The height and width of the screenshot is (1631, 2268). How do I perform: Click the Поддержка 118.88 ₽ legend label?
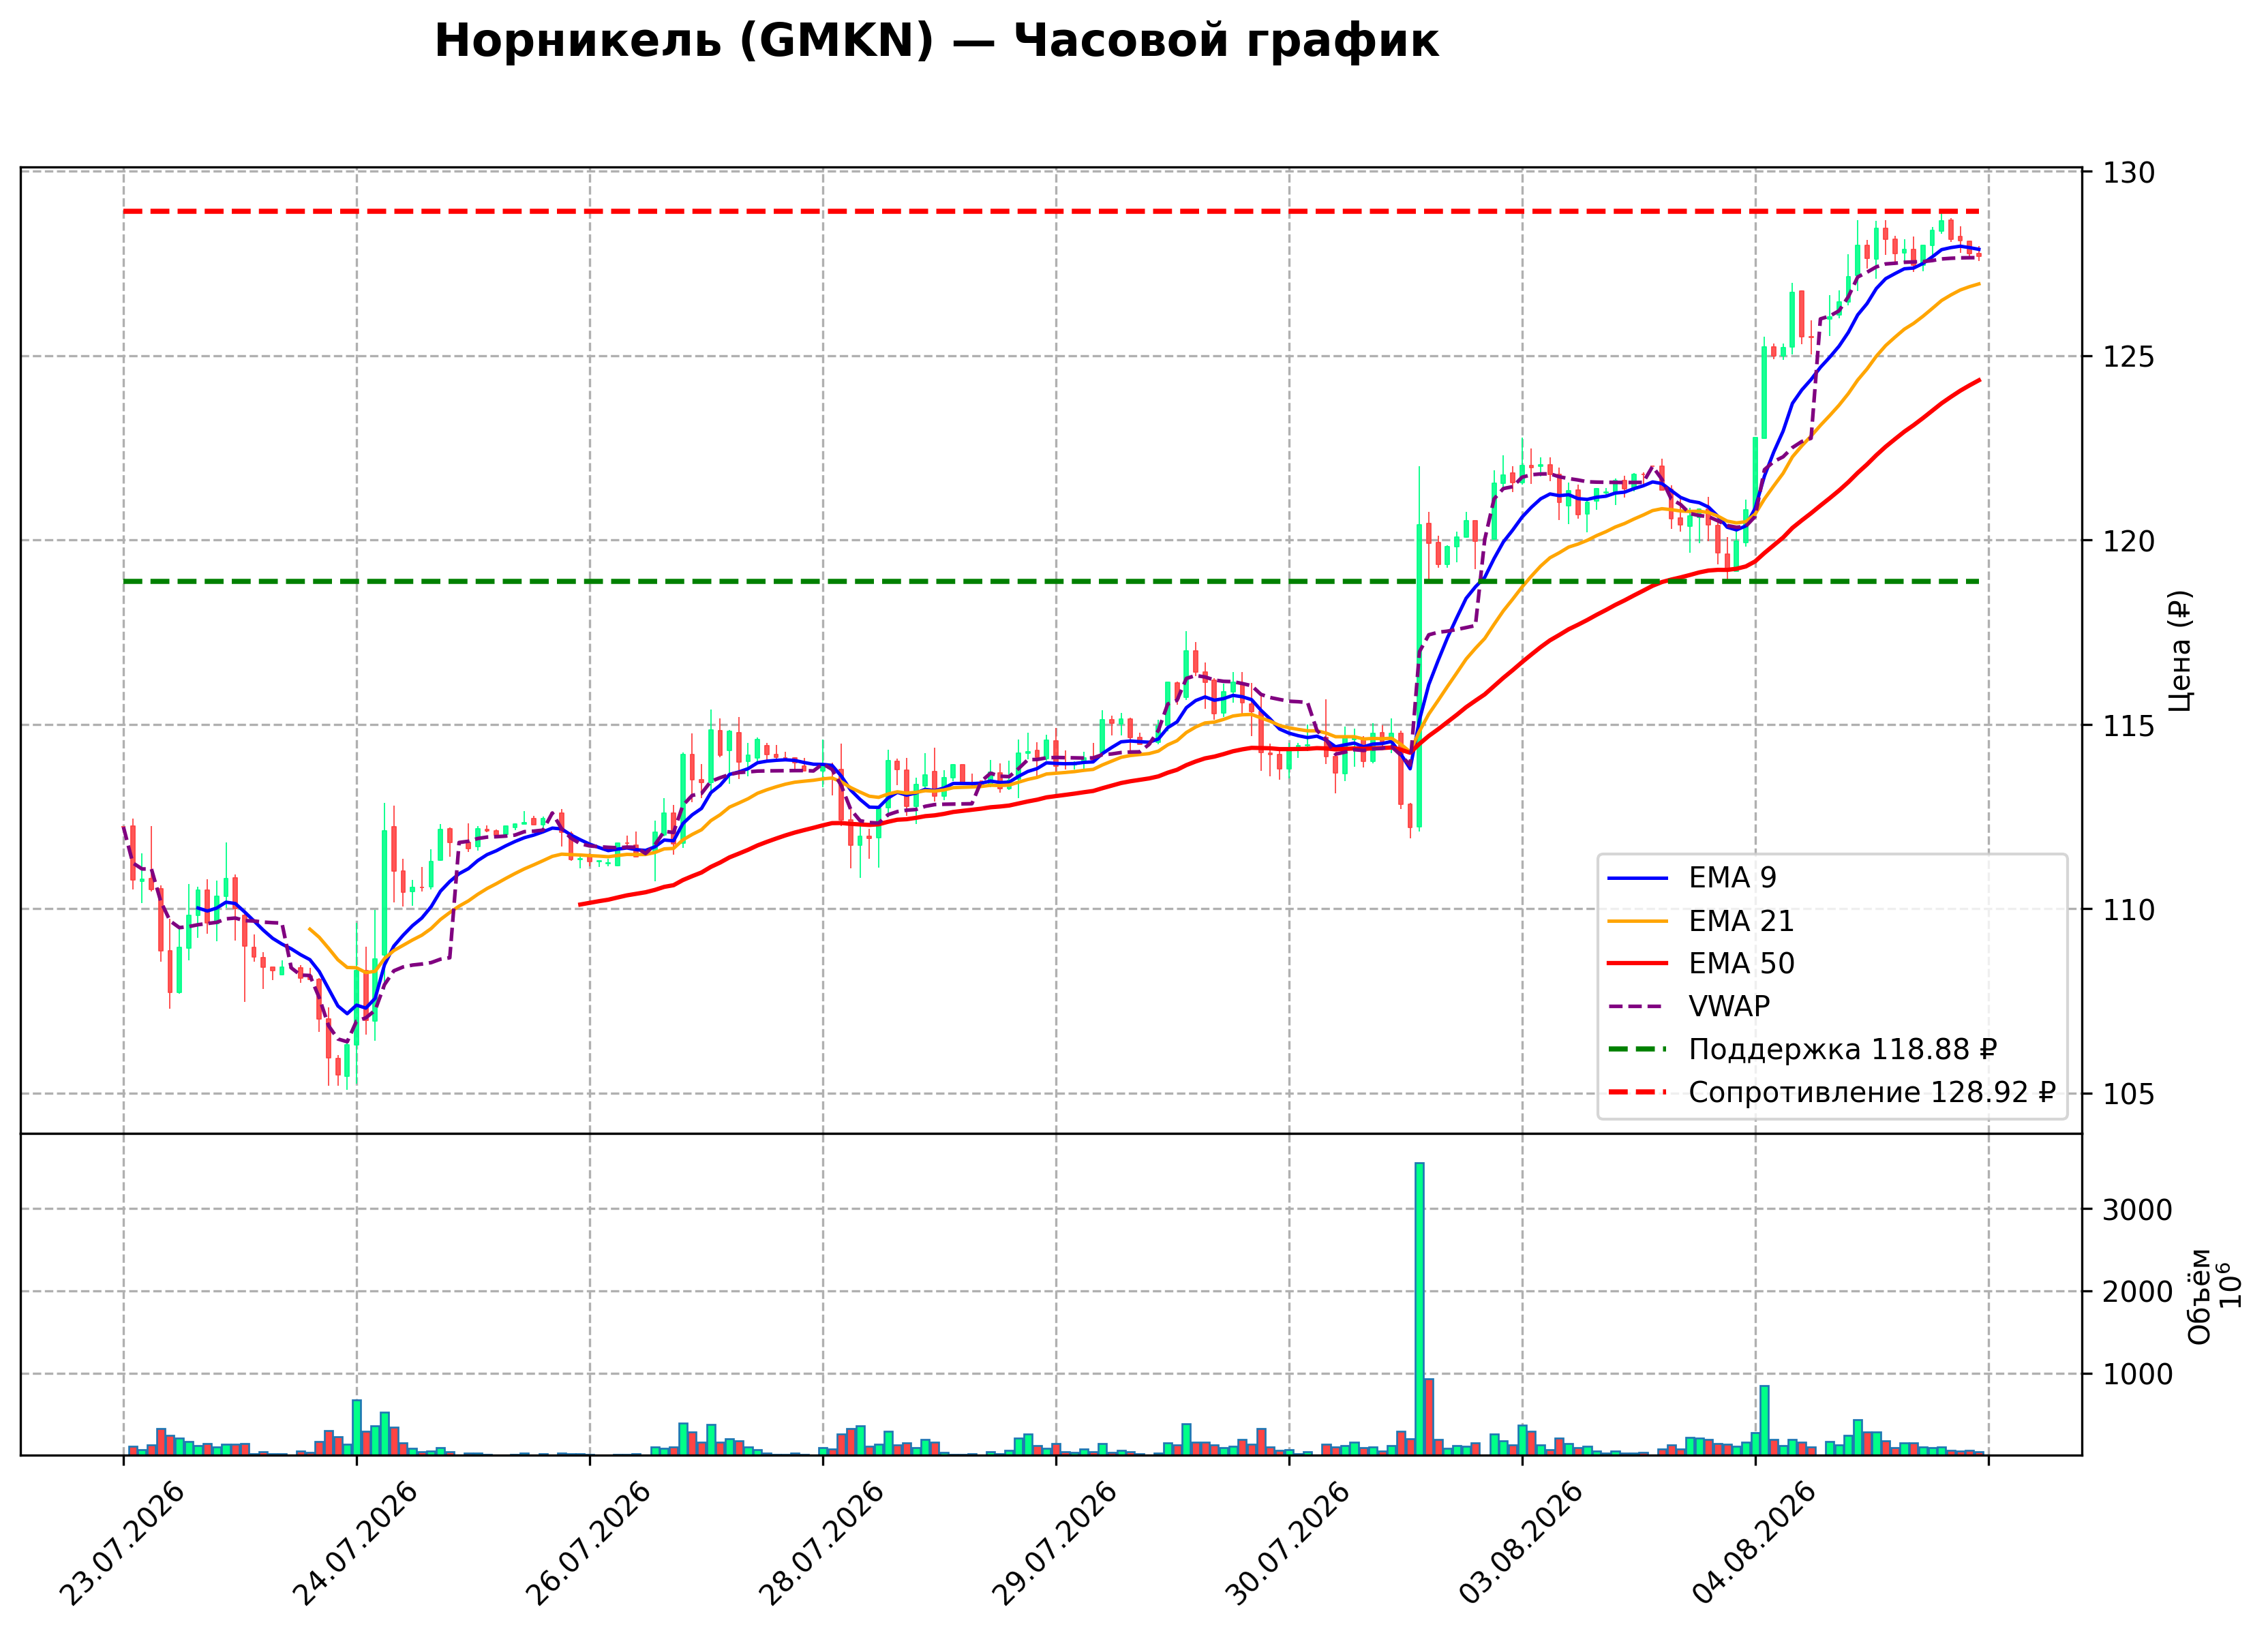coord(1843,1050)
